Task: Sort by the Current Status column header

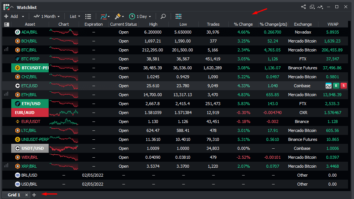Action: [123, 24]
